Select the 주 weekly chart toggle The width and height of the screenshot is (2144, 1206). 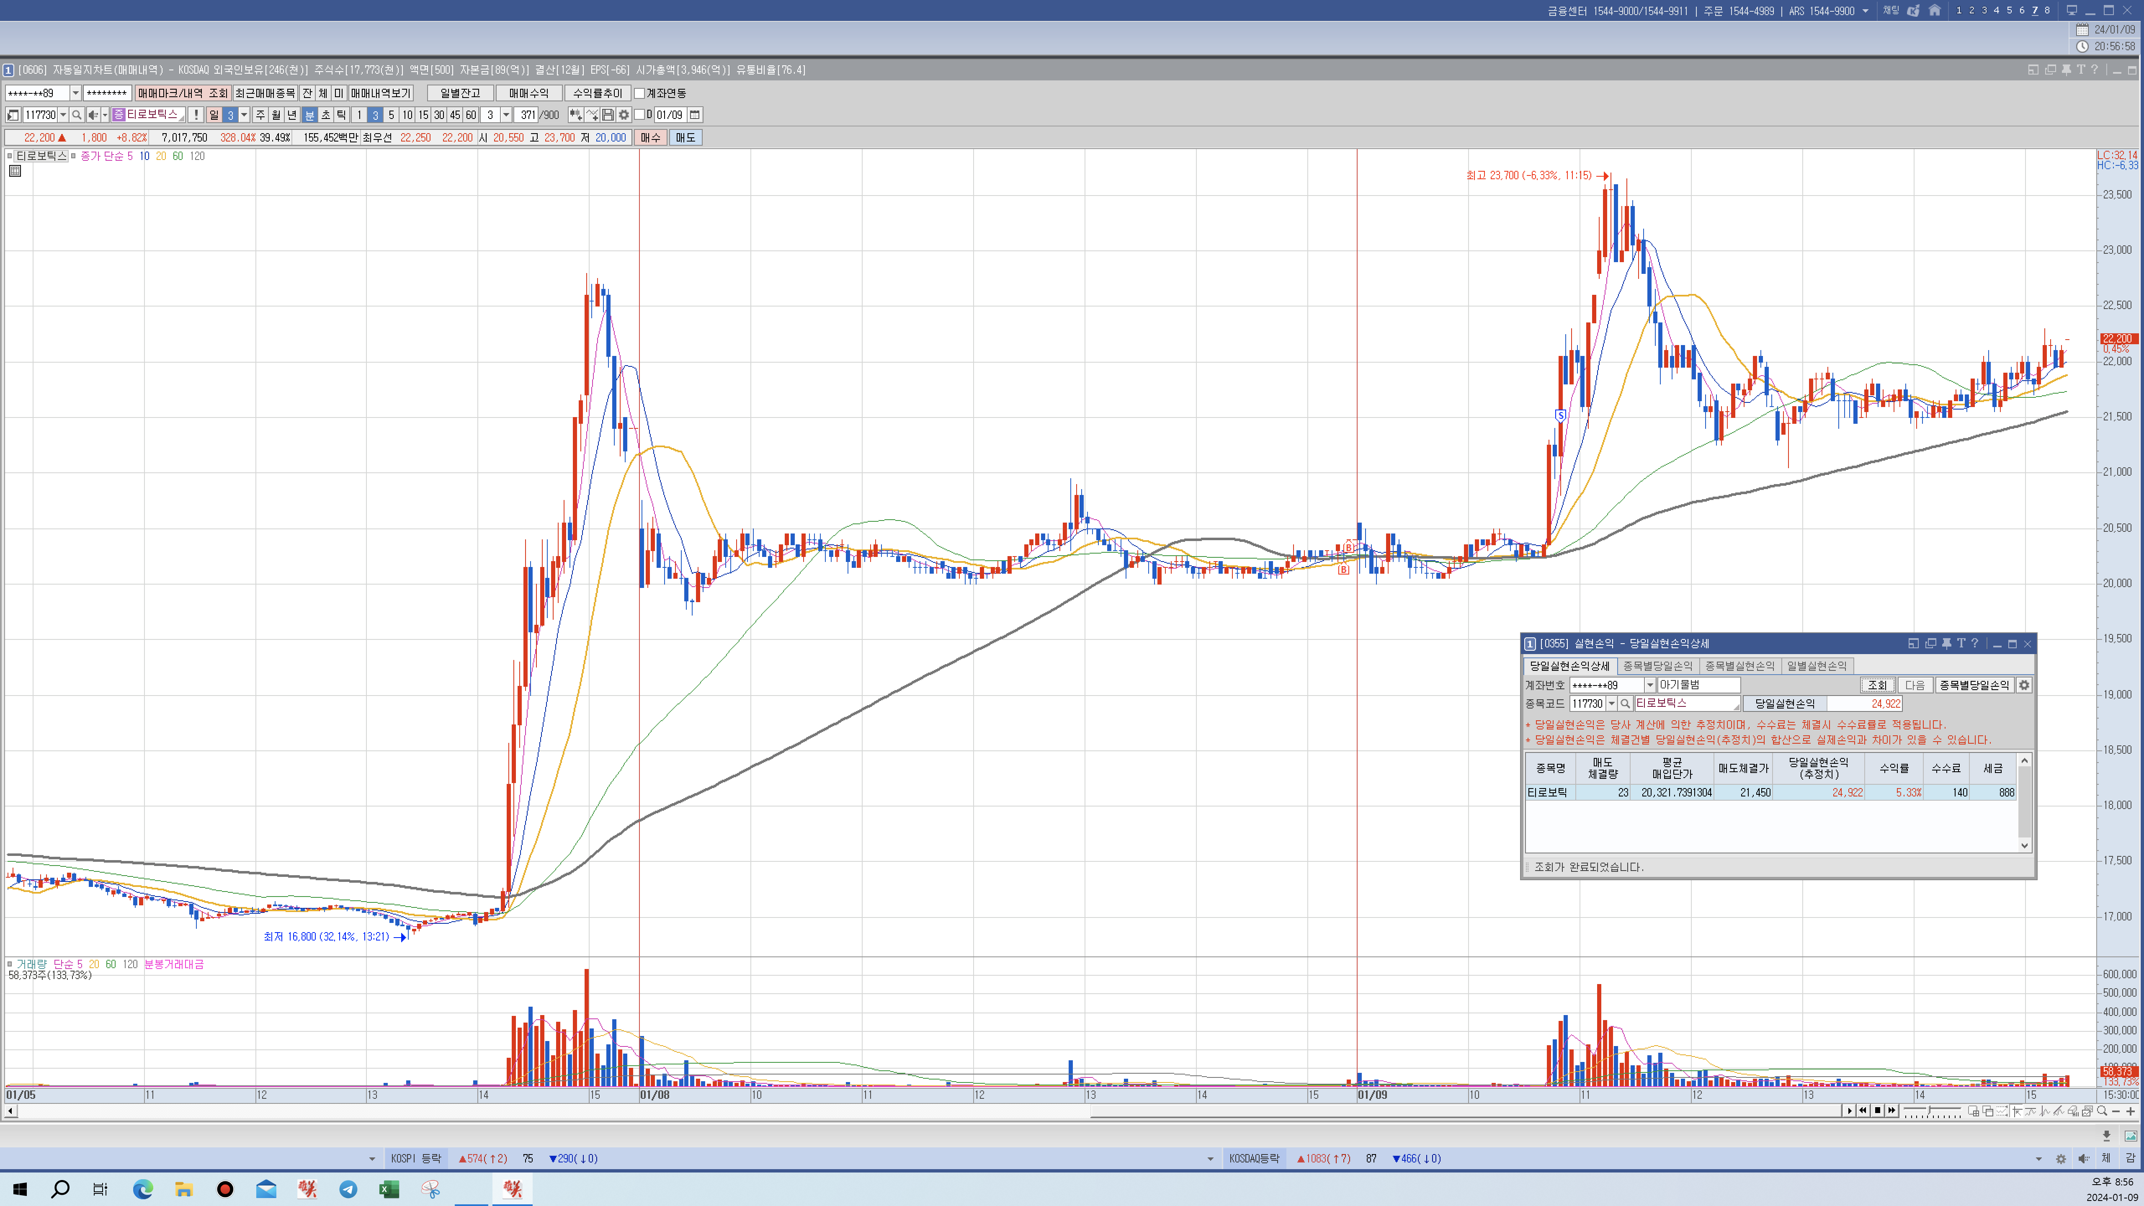260,115
